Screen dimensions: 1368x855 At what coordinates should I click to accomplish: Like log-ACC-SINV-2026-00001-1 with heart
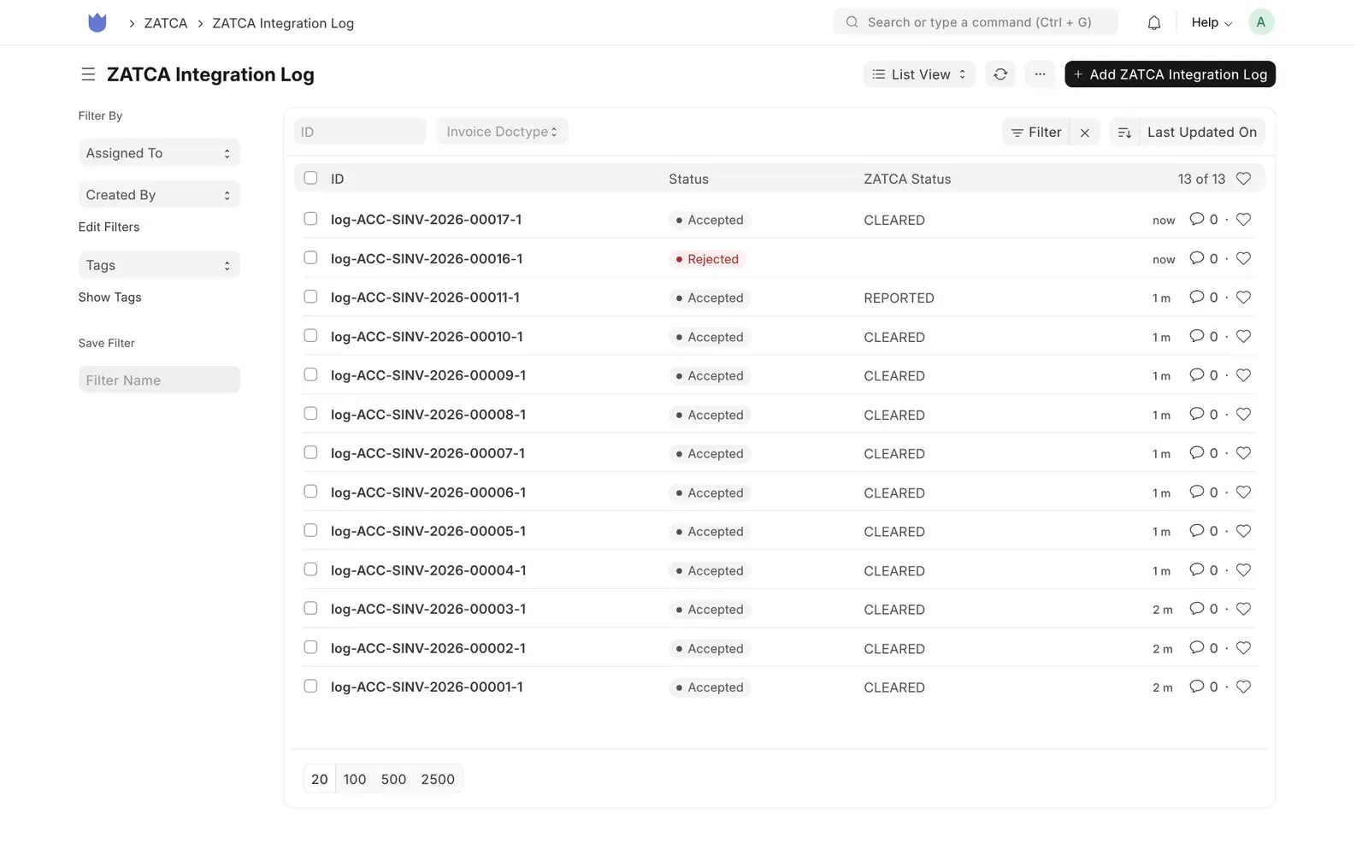pos(1244,687)
